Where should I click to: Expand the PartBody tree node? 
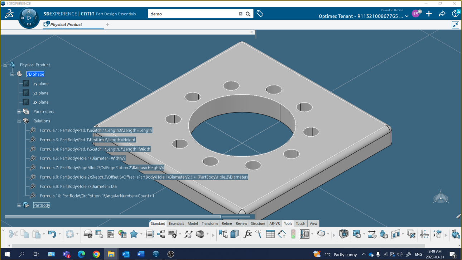click(x=18, y=205)
